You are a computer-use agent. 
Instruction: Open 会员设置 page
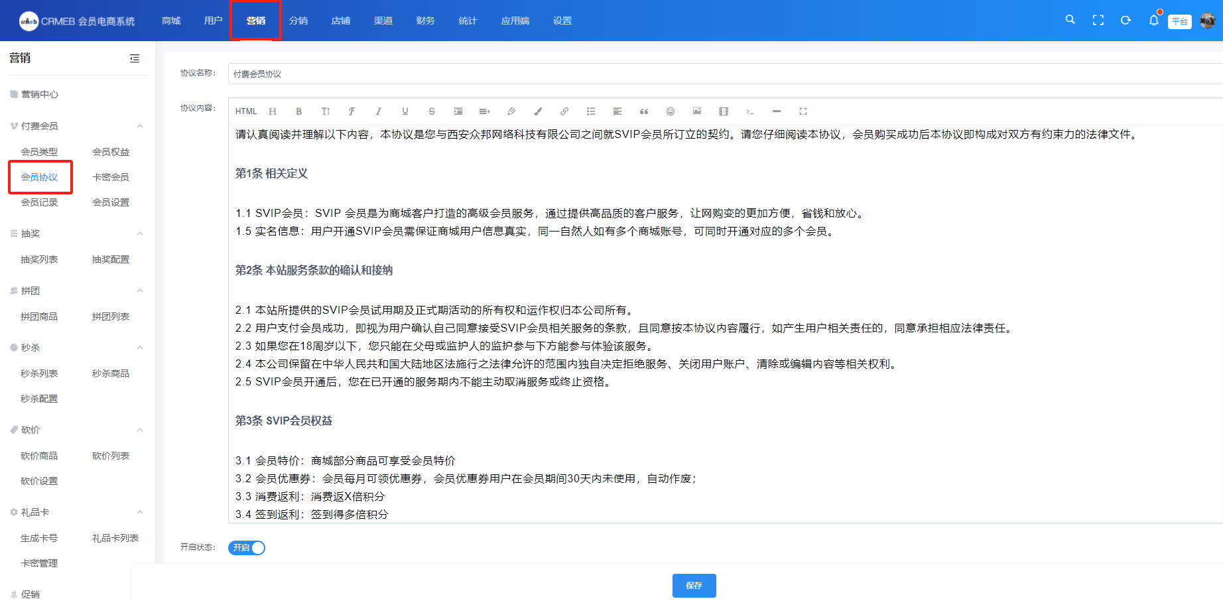point(111,202)
